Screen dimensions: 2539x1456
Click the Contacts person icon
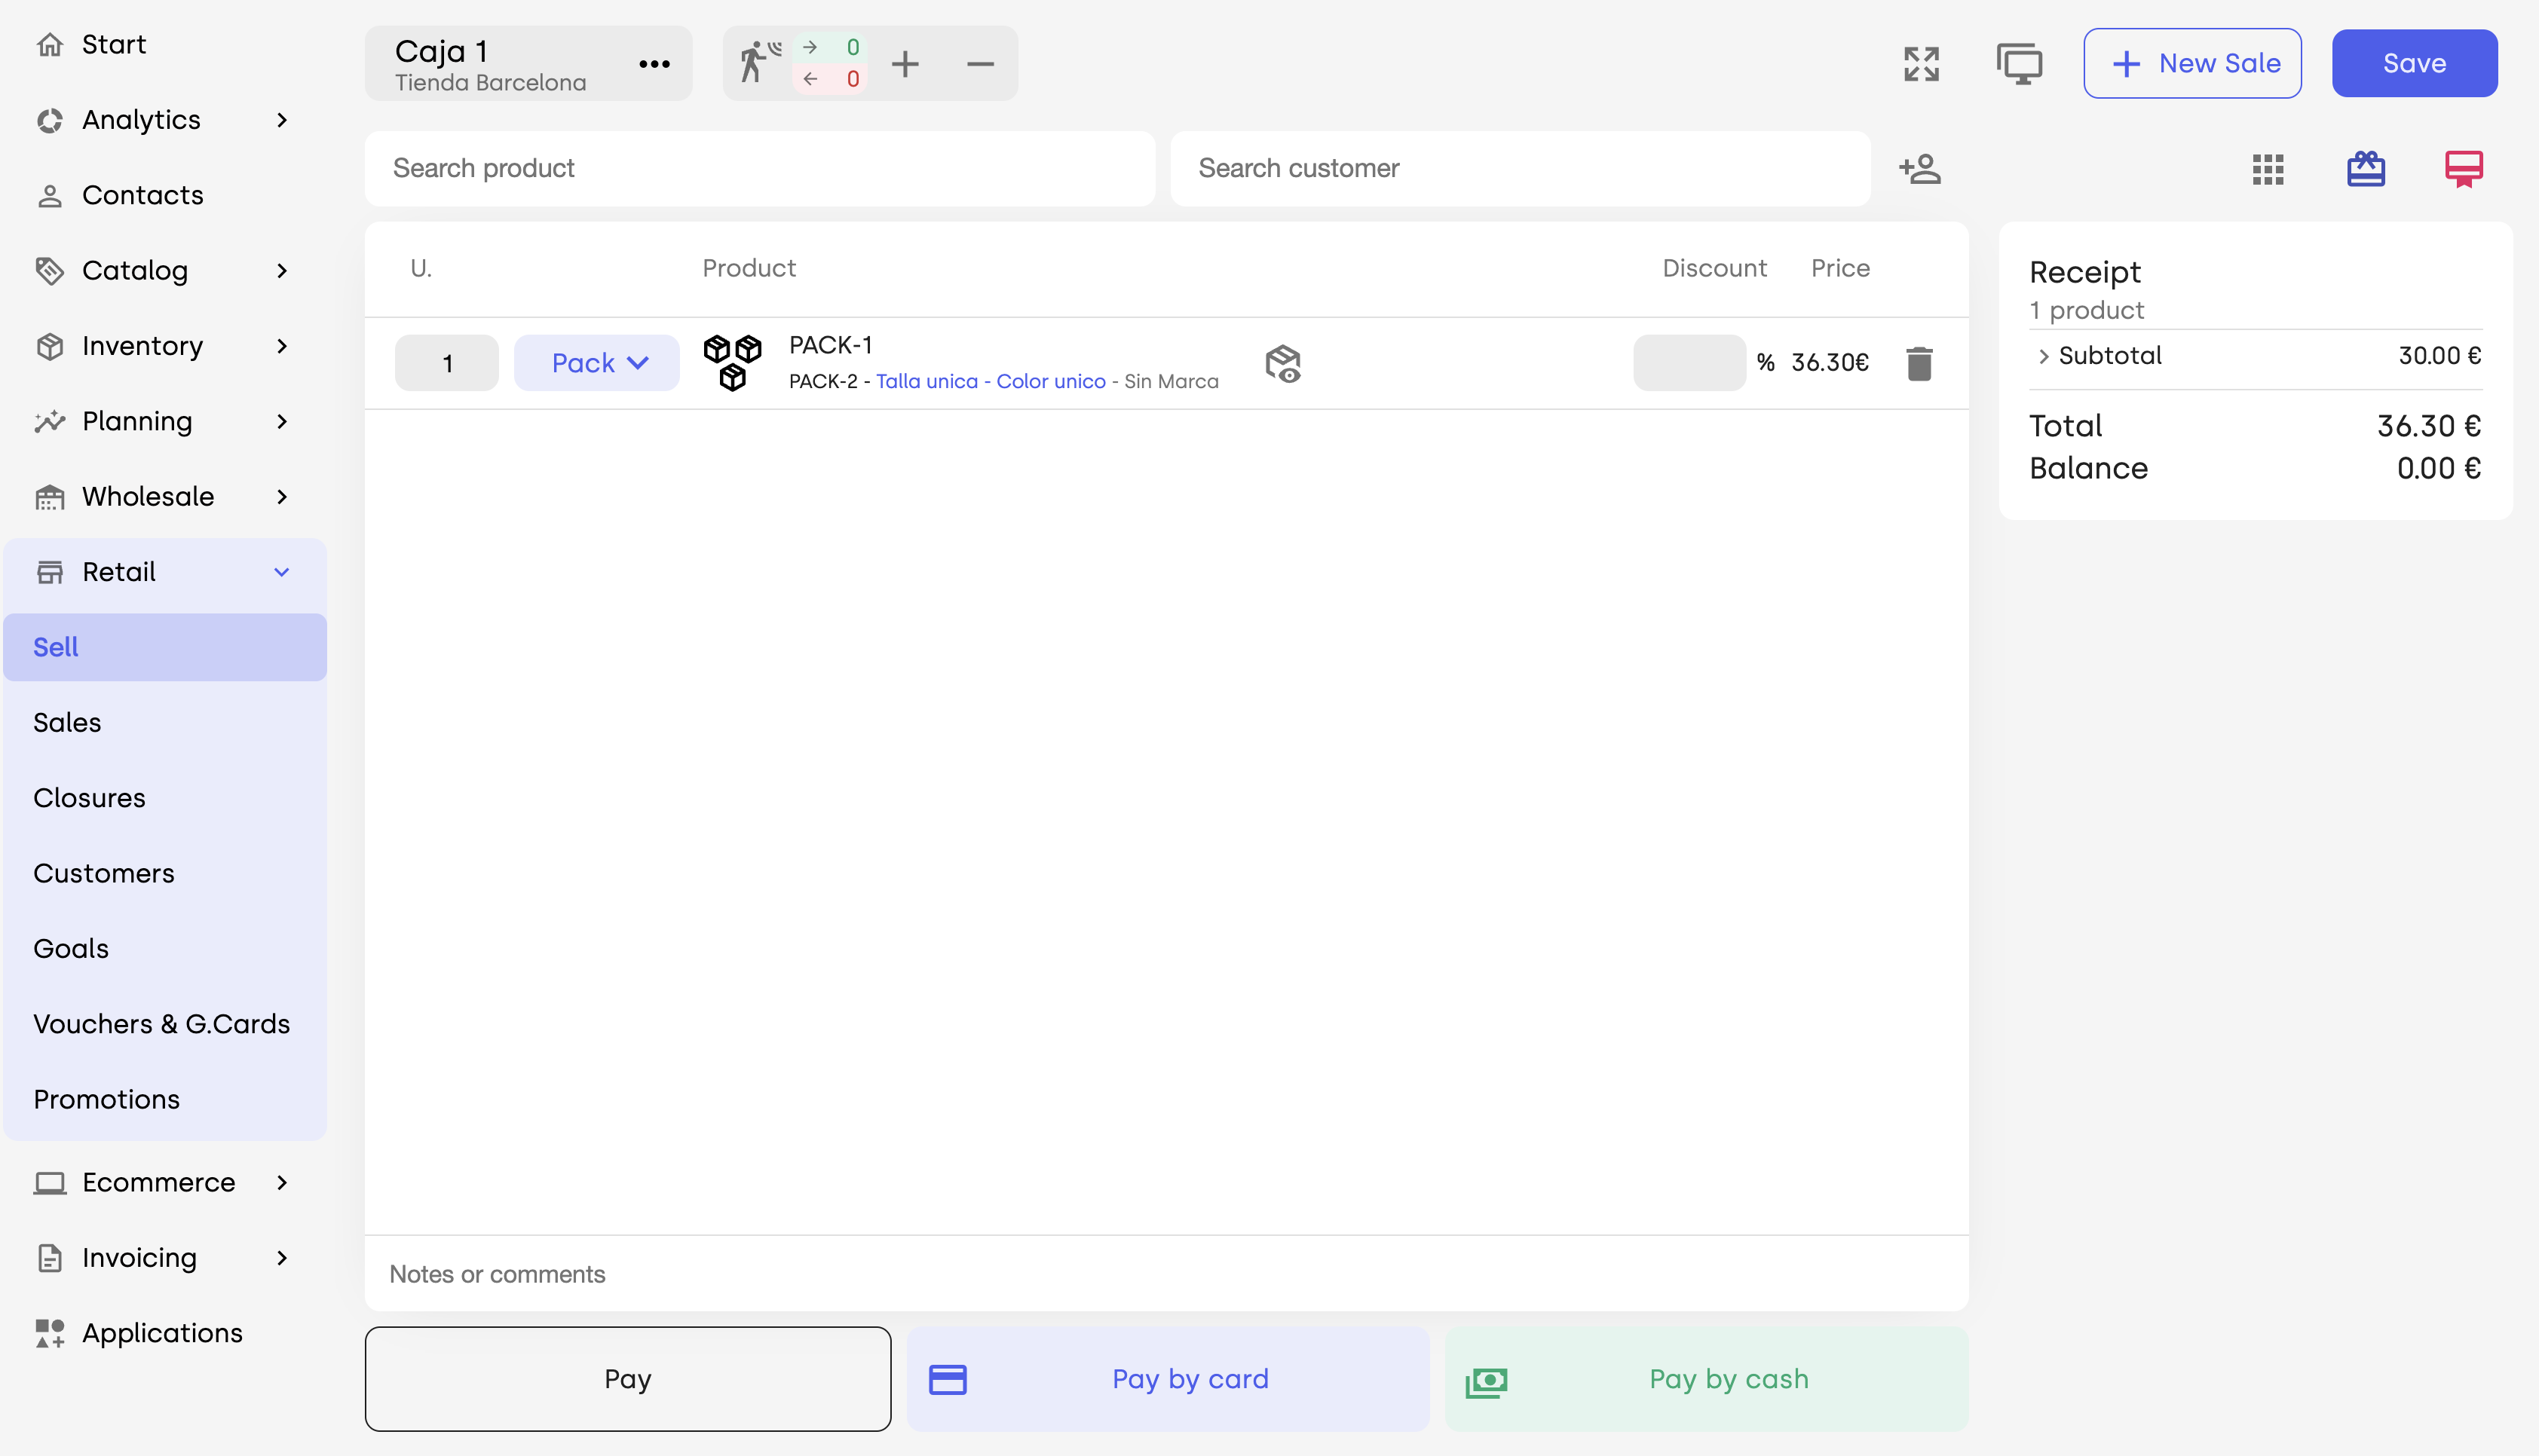[x=50, y=195]
